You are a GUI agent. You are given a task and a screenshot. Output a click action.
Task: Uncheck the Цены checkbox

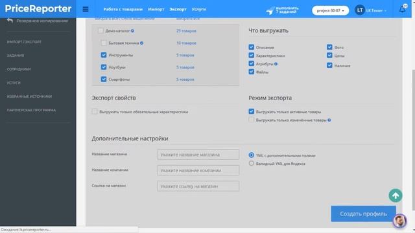click(x=329, y=55)
